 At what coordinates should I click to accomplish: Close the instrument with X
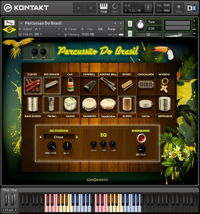(x=194, y=21)
